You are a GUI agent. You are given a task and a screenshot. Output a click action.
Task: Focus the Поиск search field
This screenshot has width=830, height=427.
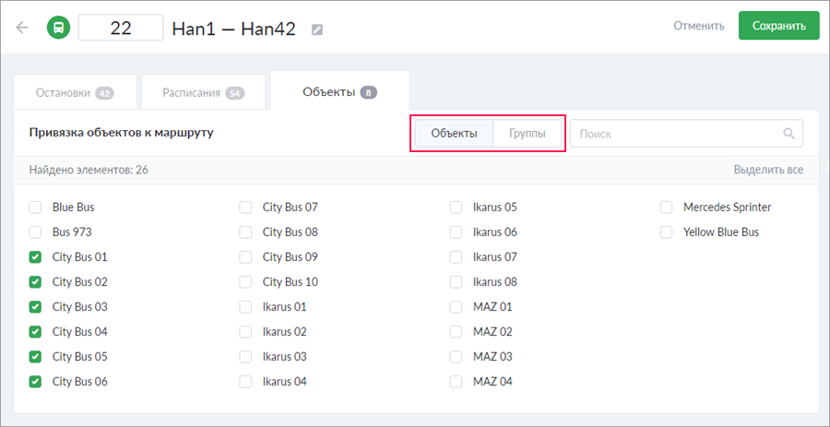pyautogui.click(x=678, y=134)
